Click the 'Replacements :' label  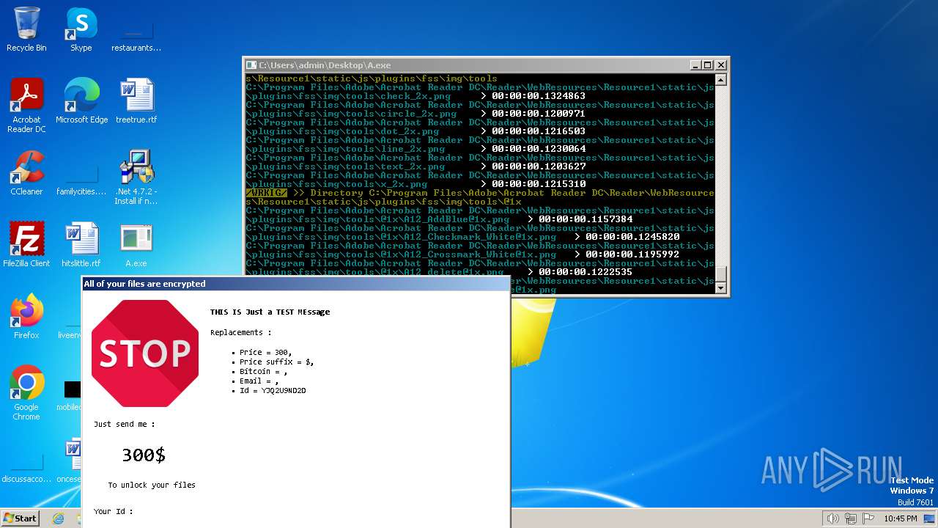(240, 333)
